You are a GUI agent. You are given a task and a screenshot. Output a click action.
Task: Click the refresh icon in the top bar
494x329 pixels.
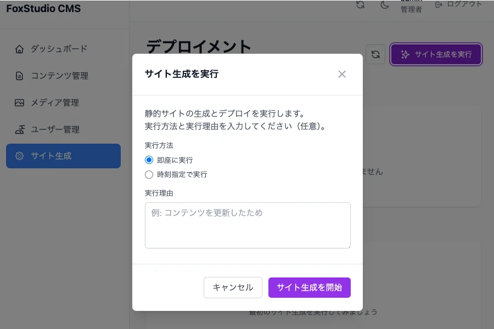[x=360, y=4]
